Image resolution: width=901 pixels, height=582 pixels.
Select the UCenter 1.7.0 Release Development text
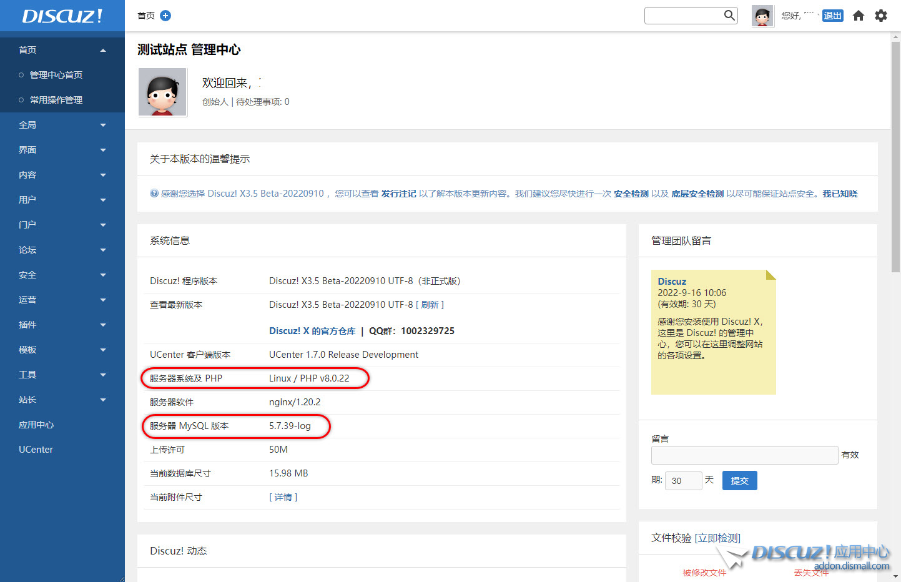(343, 355)
